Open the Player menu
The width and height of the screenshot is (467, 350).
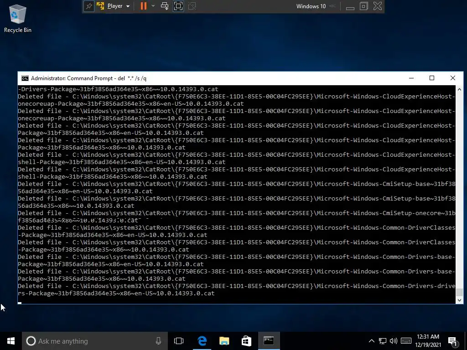(x=114, y=6)
